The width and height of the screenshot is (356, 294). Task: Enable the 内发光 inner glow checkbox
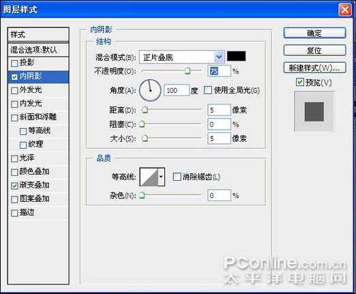14,104
